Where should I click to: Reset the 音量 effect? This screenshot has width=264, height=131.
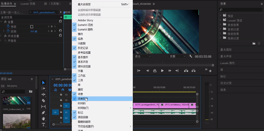click(60, 21)
